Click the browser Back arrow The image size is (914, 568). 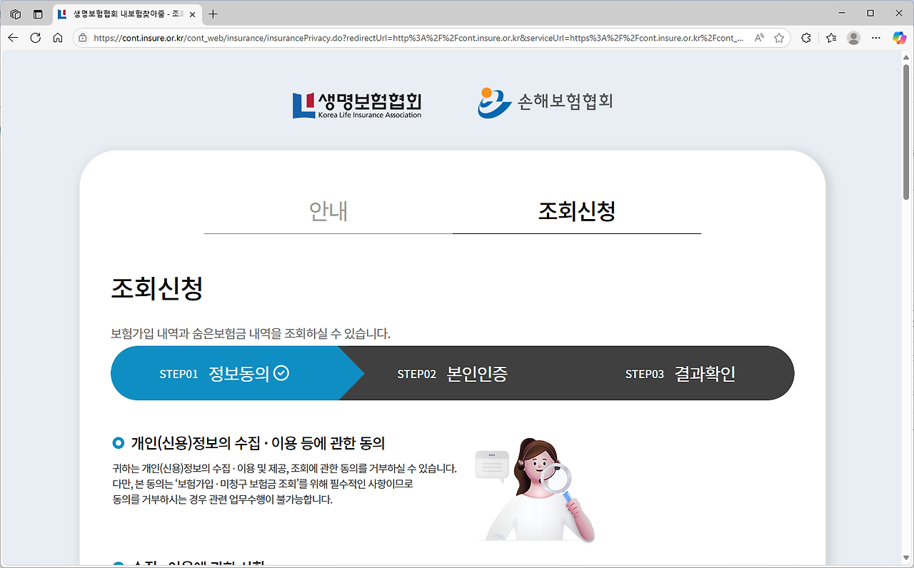click(13, 38)
